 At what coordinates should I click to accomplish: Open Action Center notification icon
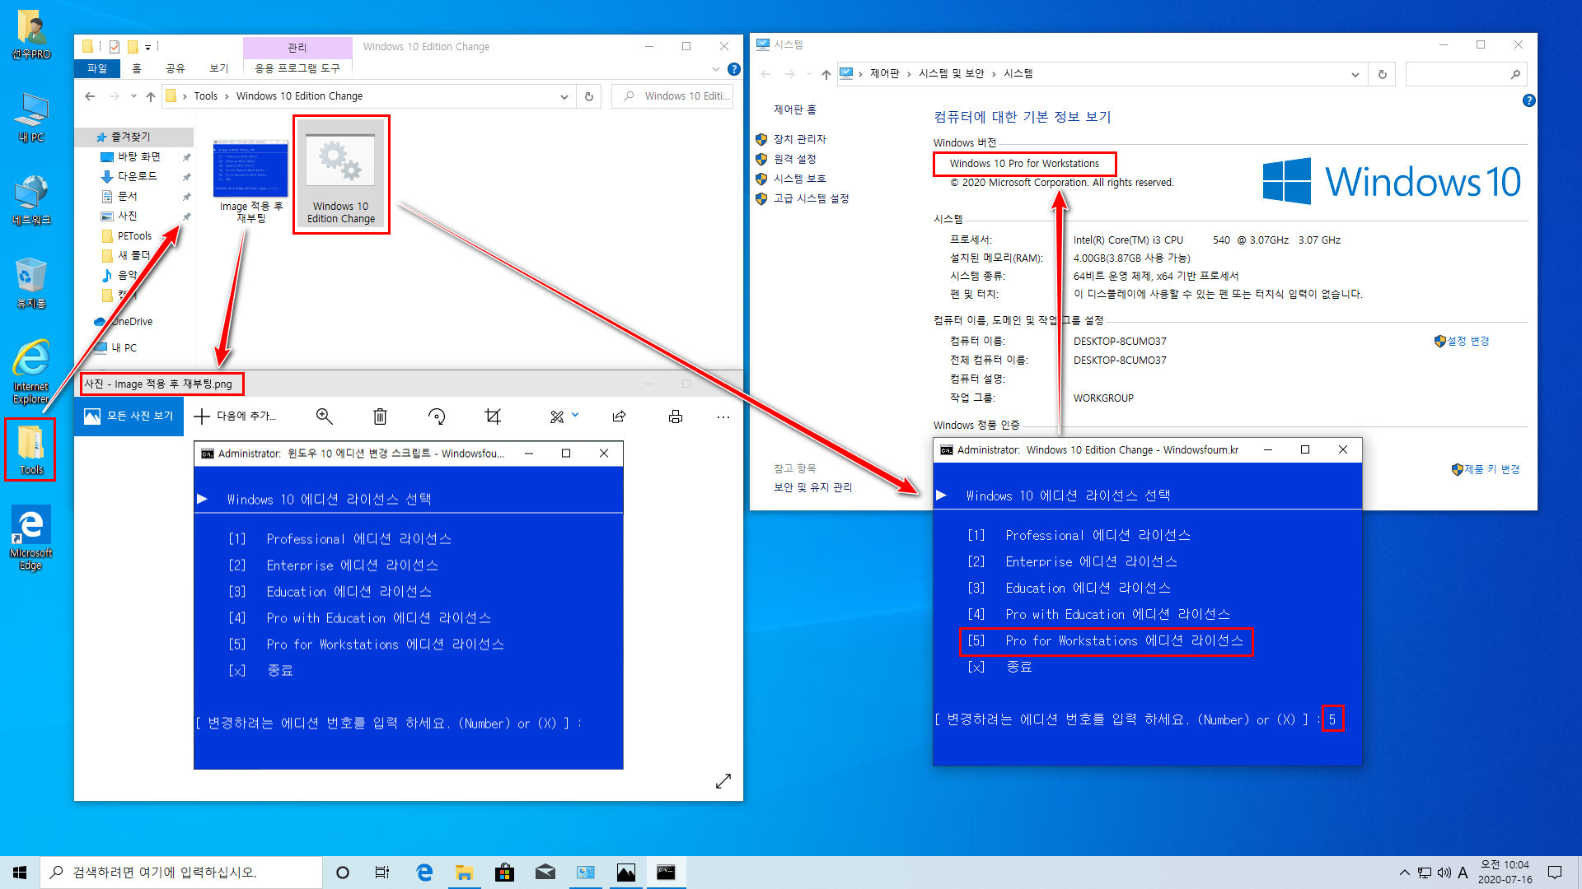point(1555,873)
